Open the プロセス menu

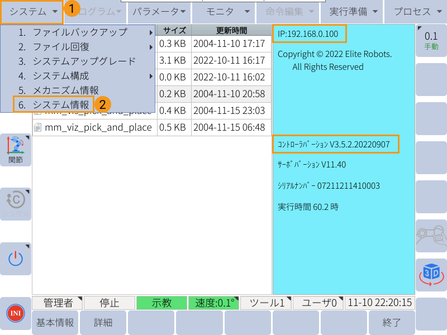(x=416, y=12)
